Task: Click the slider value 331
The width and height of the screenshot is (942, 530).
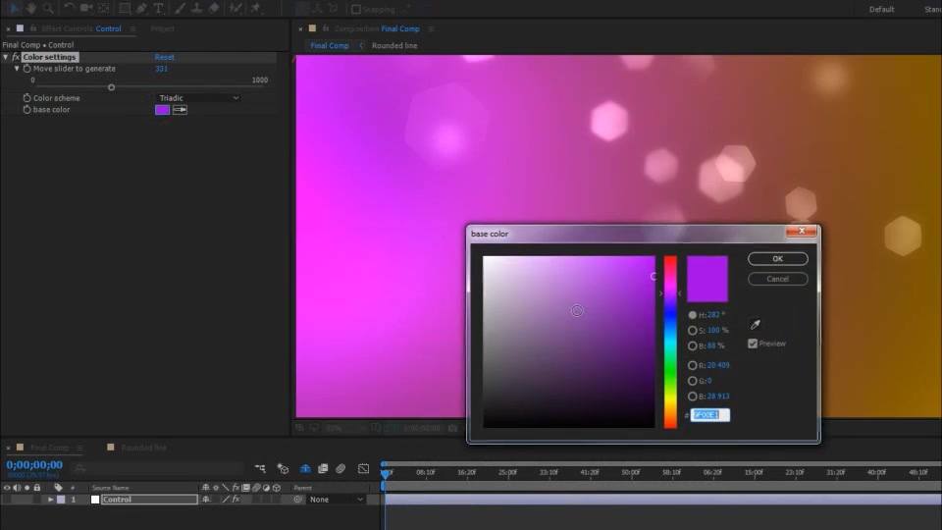Action: pyautogui.click(x=161, y=69)
